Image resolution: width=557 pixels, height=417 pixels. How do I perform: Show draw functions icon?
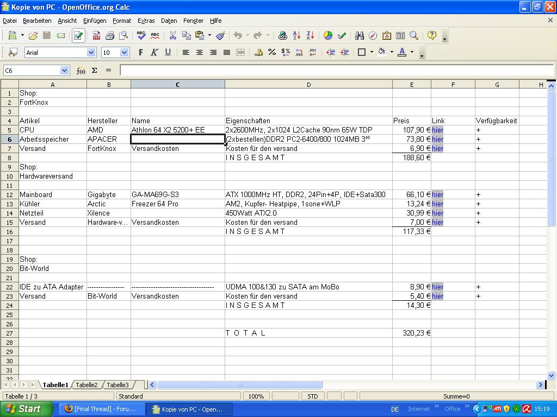(342, 35)
